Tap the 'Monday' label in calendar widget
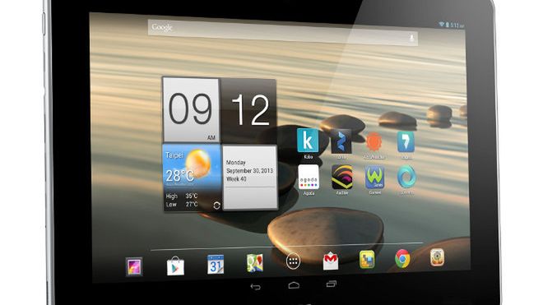 tap(236, 163)
